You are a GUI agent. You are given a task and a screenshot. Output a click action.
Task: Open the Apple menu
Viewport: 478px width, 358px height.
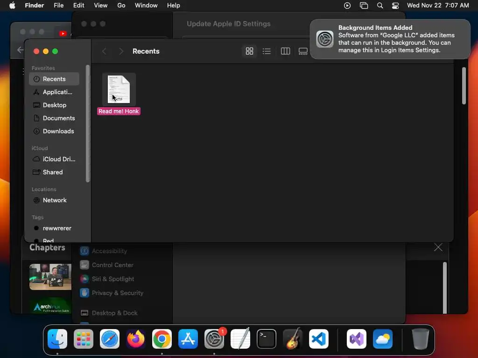[12, 6]
